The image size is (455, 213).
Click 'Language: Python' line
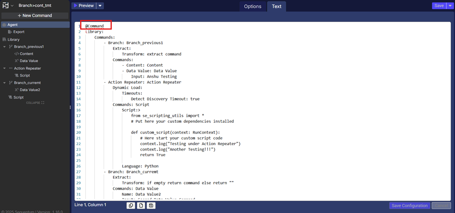(140, 166)
